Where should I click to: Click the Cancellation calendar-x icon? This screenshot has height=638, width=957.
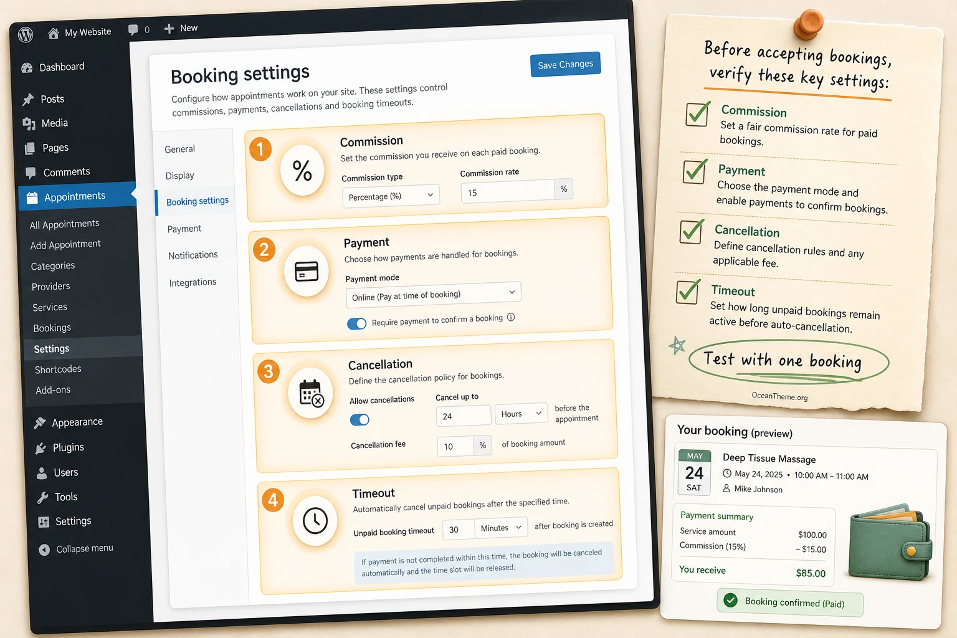(x=311, y=394)
